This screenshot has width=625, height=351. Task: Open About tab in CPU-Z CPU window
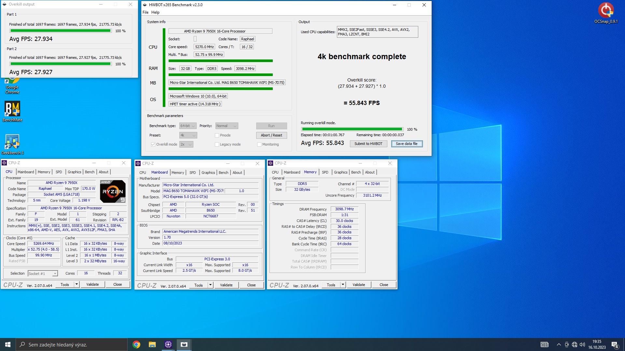tap(104, 172)
